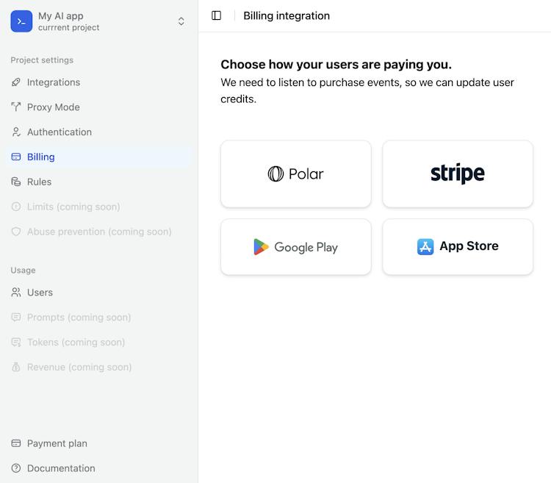Click the Rules coins icon
Screen dimensions: 551x483
click(16, 182)
